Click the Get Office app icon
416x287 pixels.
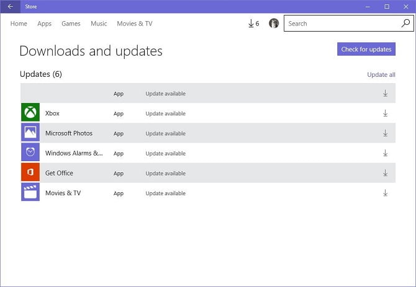[x=30, y=172]
